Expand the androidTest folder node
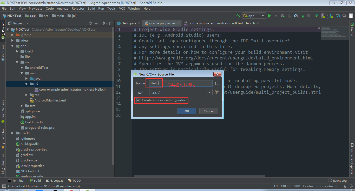The image size is (355, 191). point(22,67)
